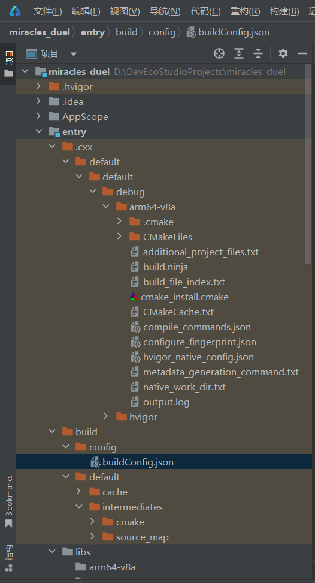This screenshot has height=583, width=315.
Task: Open the 编辑(E) menu
Action: pyautogui.click(x=86, y=11)
